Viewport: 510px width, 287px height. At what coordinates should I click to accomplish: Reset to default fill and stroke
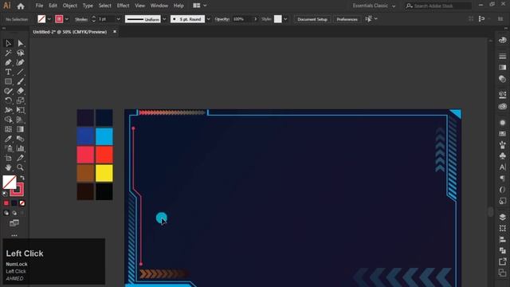[x=5, y=194]
